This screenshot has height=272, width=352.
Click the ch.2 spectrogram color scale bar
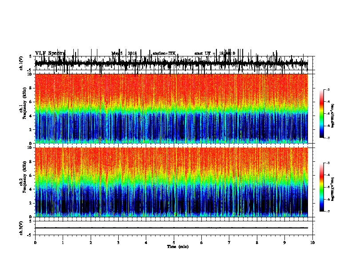coord(321,187)
